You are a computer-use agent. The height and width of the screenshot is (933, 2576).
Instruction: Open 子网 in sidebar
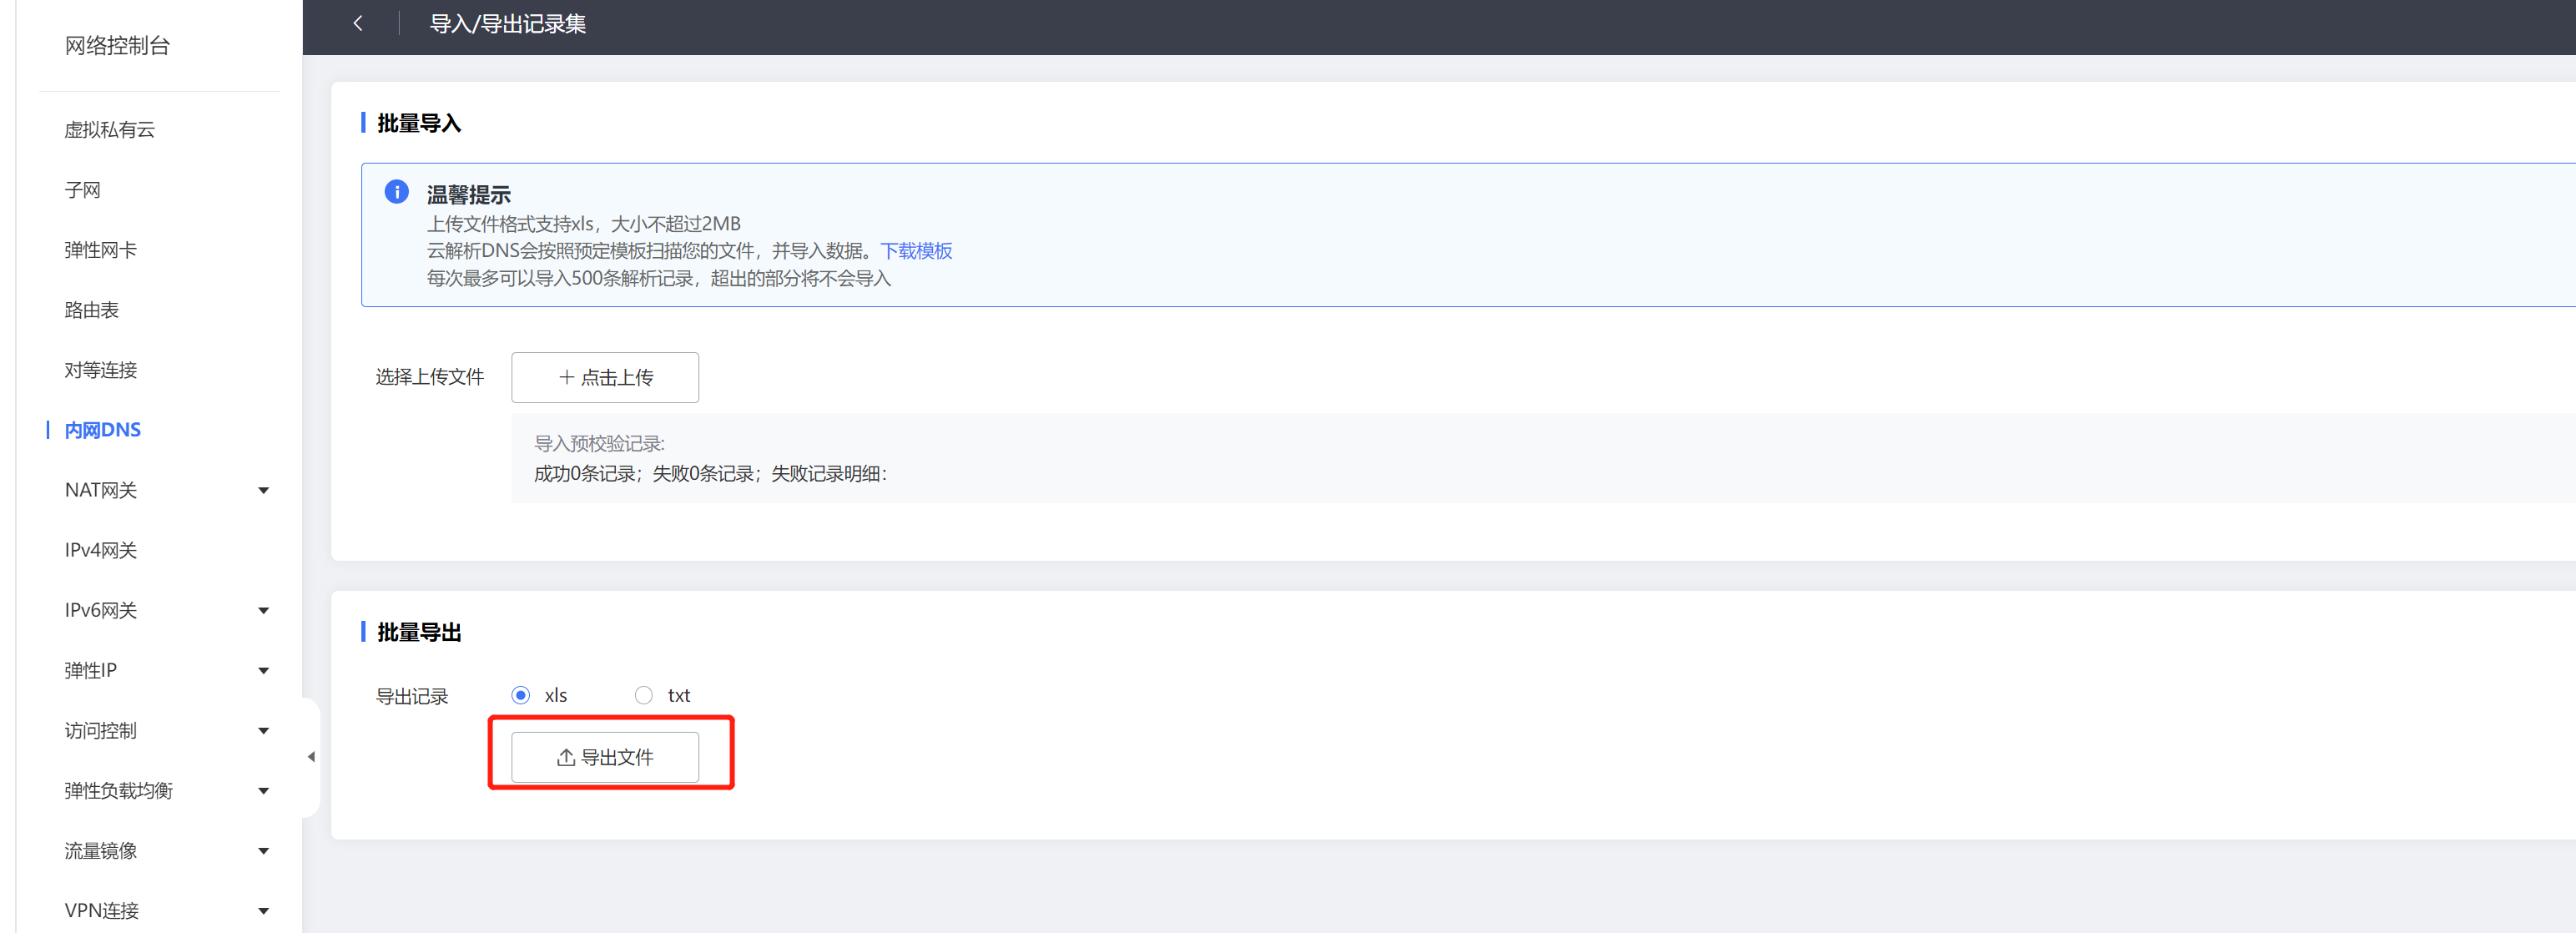point(82,190)
